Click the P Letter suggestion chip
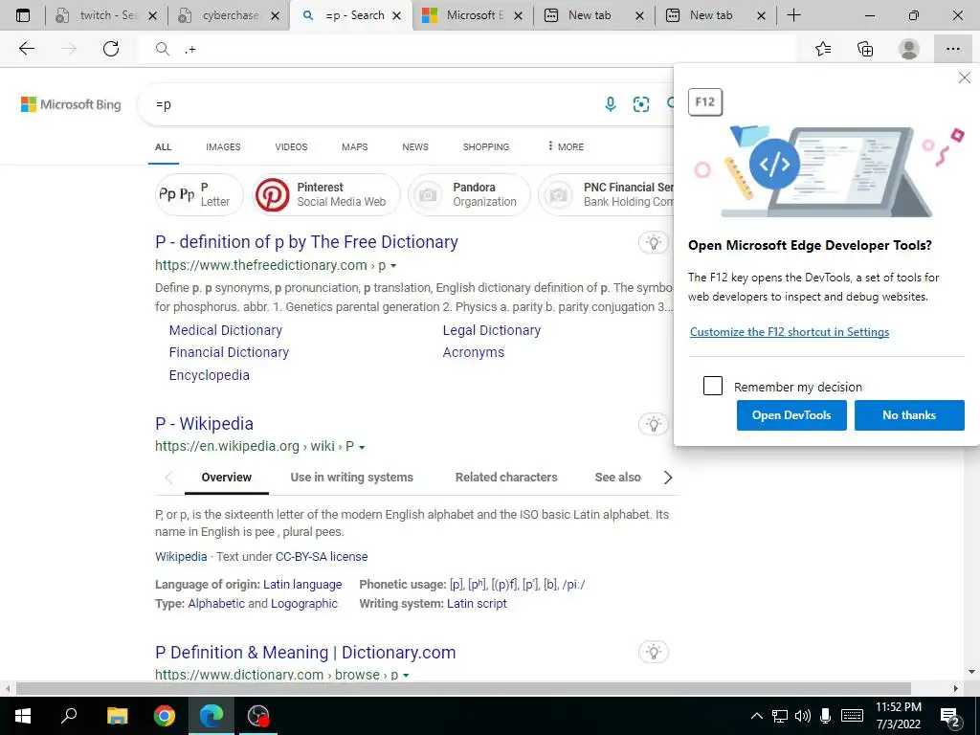Image resolution: width=980 pixels, height=735 pixels. point(199,194)
